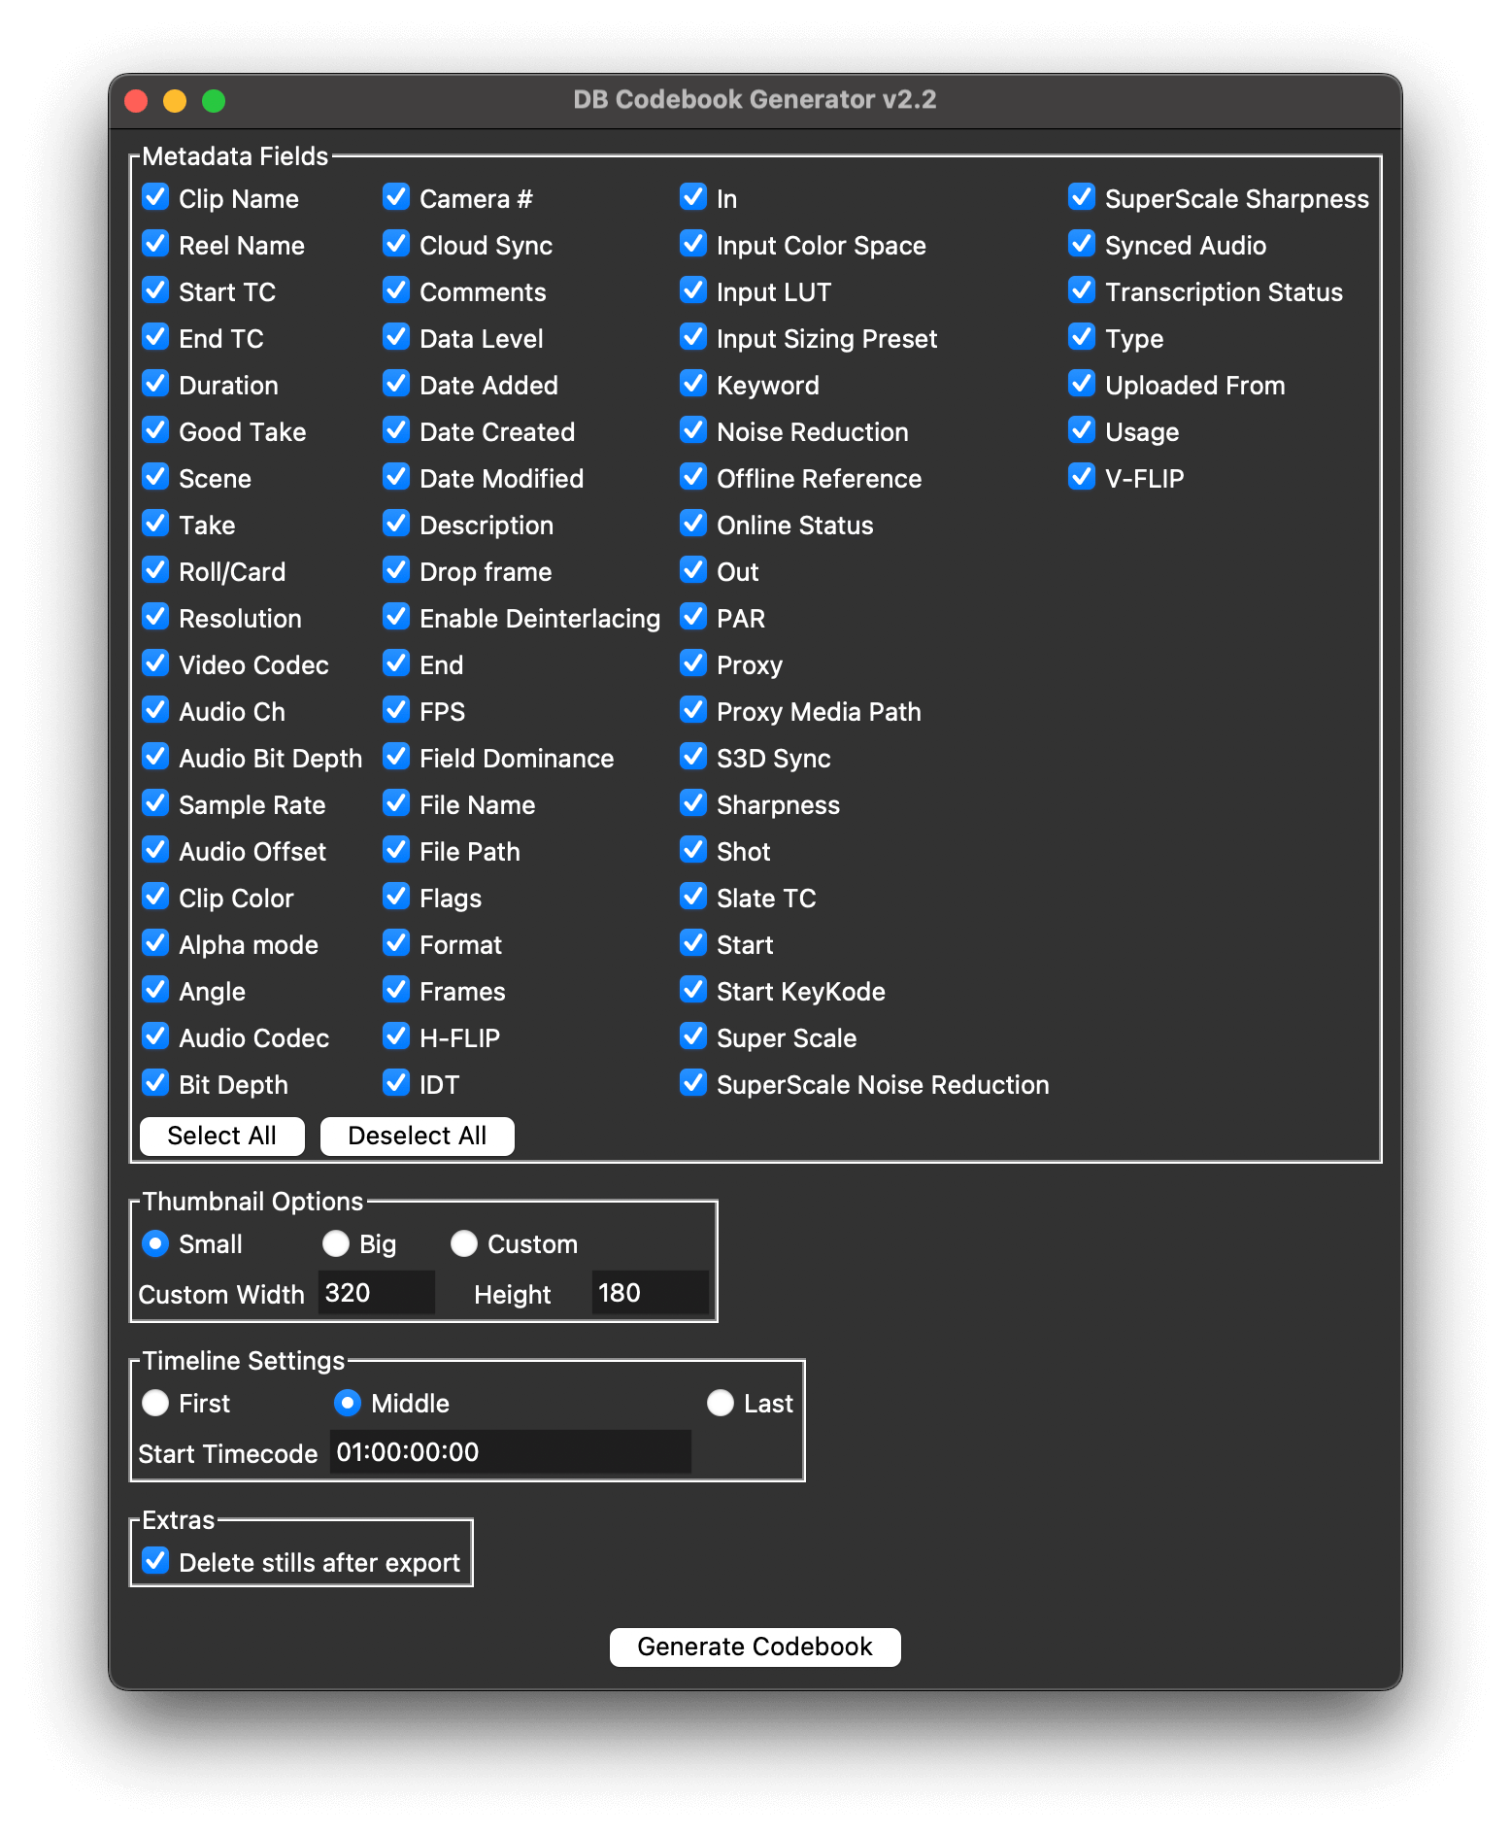This screenshot has height=1834, width=1511.
Task: Toggle the Reel Name checkbox
Action: (155, 244)
